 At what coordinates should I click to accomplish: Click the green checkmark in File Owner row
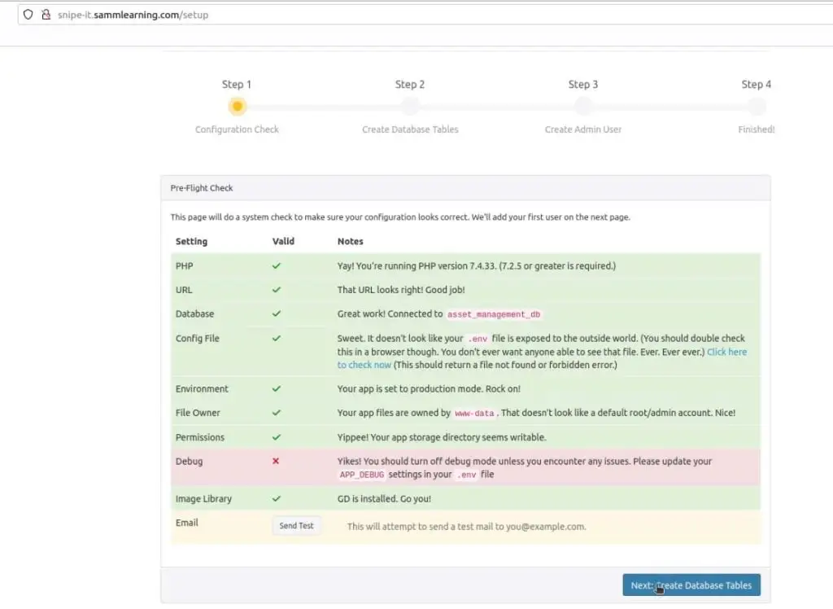(277, 413)
